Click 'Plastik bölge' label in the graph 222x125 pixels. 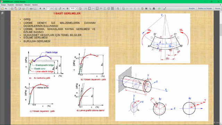click(x=52, y=52)
